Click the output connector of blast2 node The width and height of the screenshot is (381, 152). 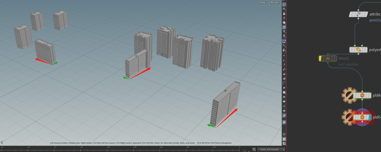[328, 62]
